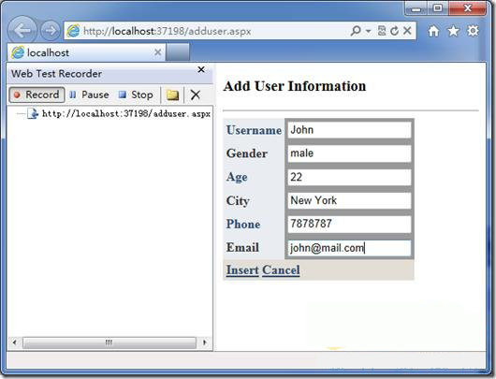
Task: Open browser Tools gear menu
Action: point(473,31)
